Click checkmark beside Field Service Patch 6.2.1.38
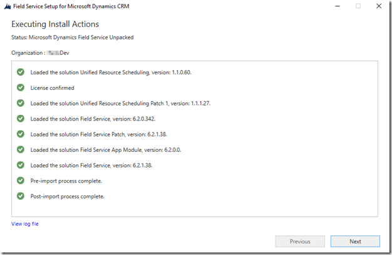Image resolution: width=392 pixels, height=255 pixels. coord(21,134)
